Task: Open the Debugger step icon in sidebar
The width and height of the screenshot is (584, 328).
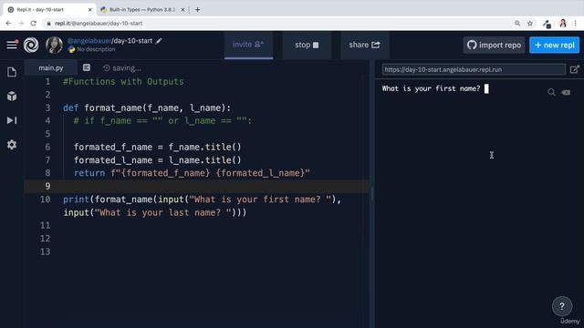Action: click(12, 120)
